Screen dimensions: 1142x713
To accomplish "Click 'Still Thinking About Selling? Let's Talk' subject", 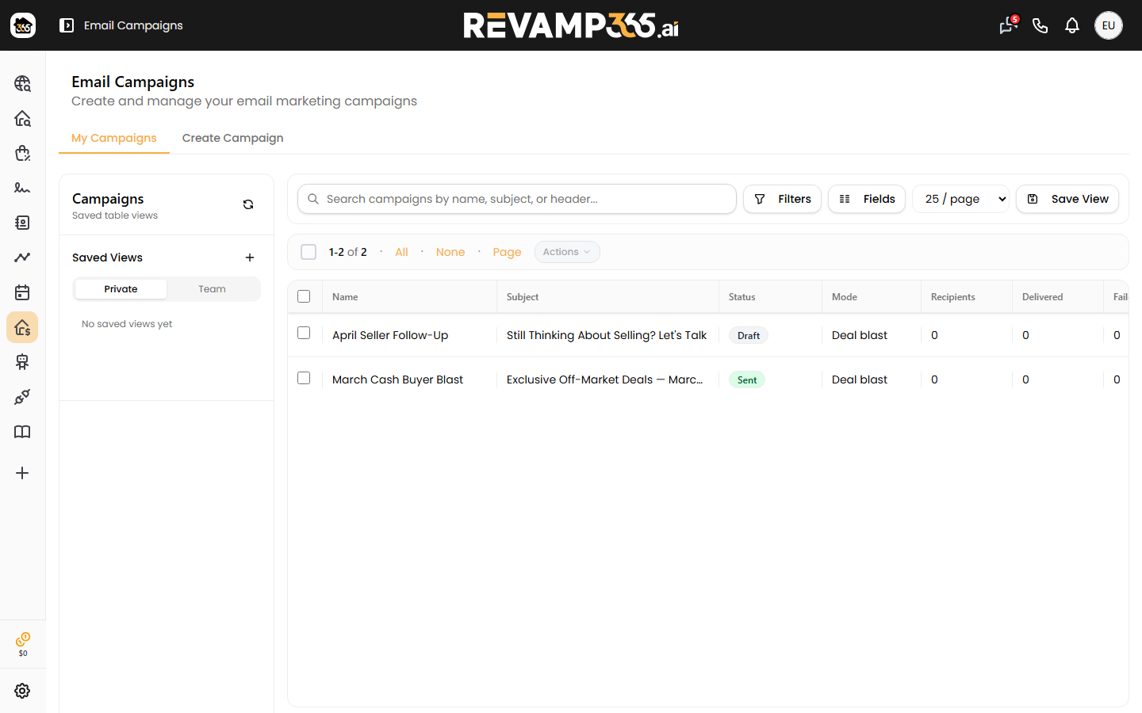I will tap(607, 335).
